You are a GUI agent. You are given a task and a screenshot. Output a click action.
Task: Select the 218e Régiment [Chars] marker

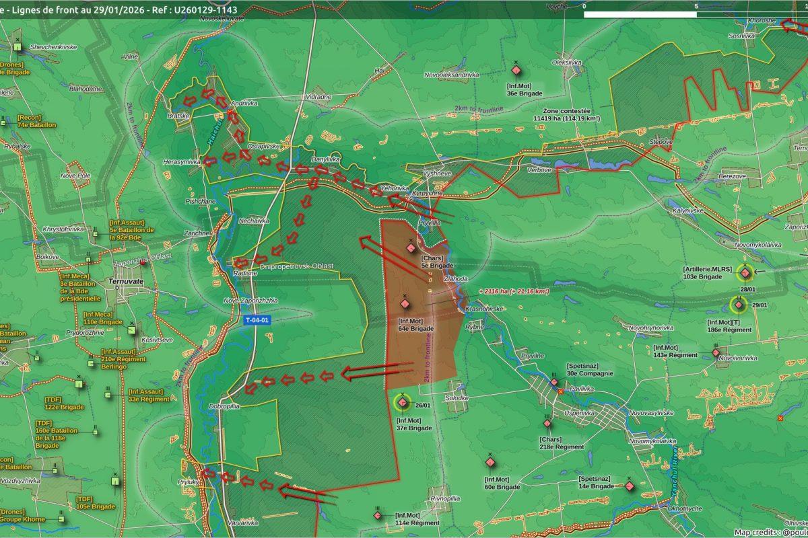coord(547,424)
